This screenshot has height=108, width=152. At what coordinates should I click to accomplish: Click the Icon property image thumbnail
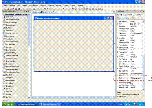click(x=132, y=24)
